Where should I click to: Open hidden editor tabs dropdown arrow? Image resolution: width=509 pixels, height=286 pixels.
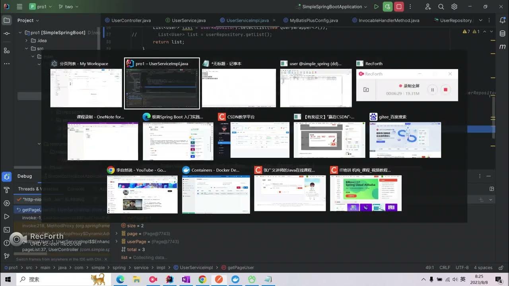click(x=480, y=20)
